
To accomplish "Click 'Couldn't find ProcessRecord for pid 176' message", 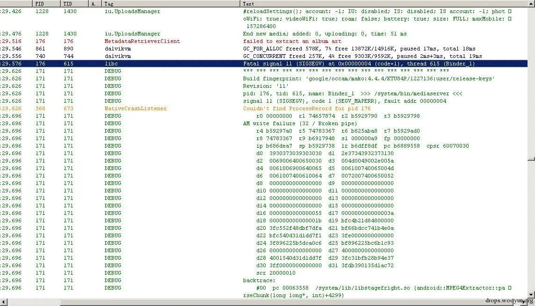I will point(307,109).
